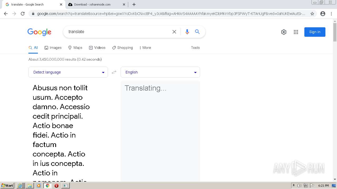This screenshot has height=189, width=337.
Task: Swap the translation languages
Action: (x=114, y=72)
